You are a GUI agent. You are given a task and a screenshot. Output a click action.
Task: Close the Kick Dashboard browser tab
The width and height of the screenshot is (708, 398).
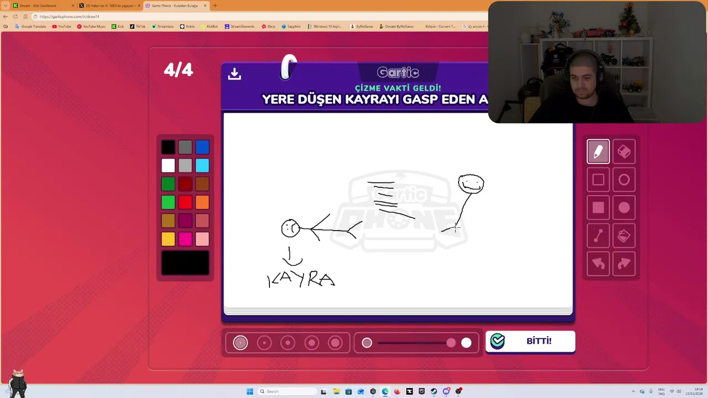[x=72, y=6]
